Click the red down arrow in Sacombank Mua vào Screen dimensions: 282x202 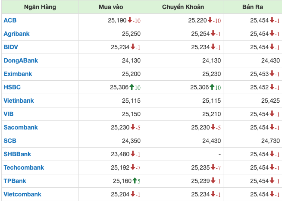tap(133, 127)
